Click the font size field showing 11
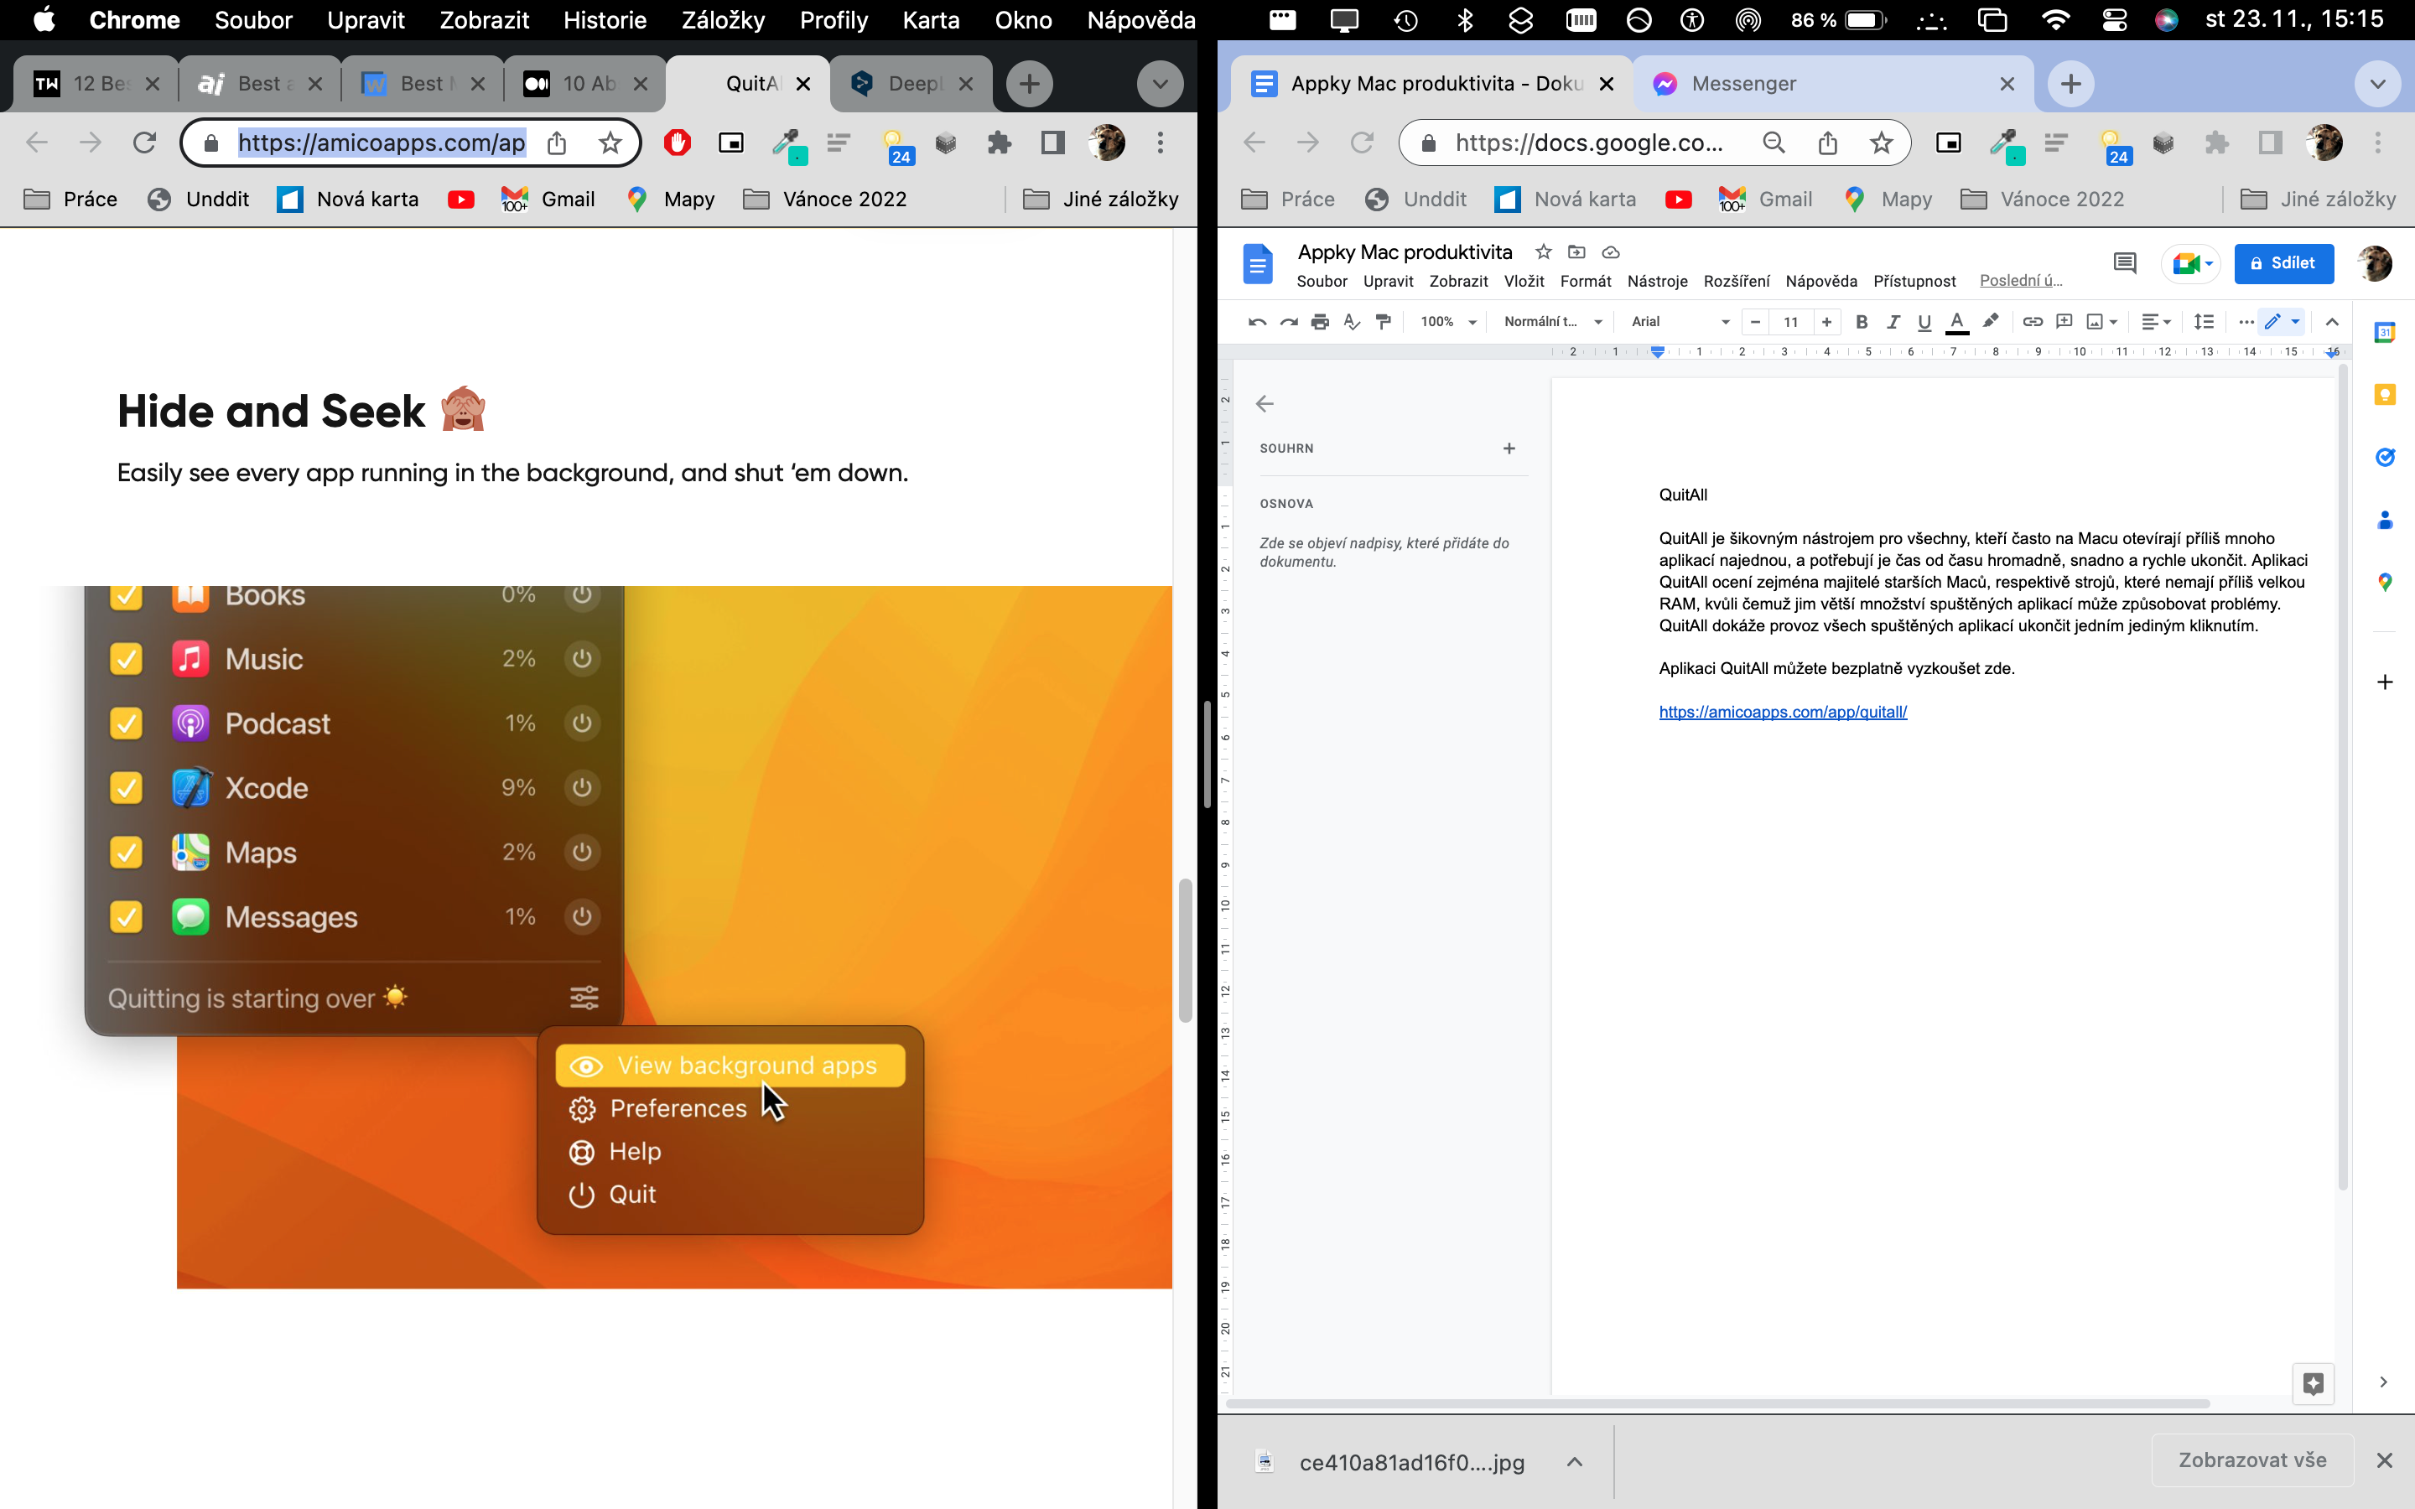 point(1790,321)
